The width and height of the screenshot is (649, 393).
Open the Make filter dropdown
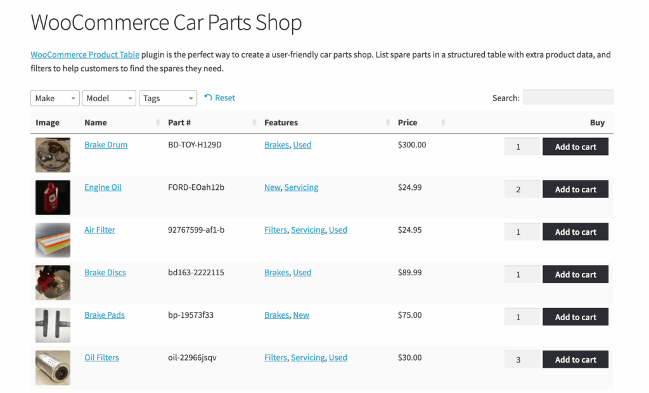[55, 98]
